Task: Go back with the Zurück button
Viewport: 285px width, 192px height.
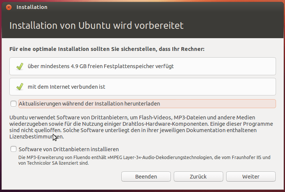Action: click(198, 177)
